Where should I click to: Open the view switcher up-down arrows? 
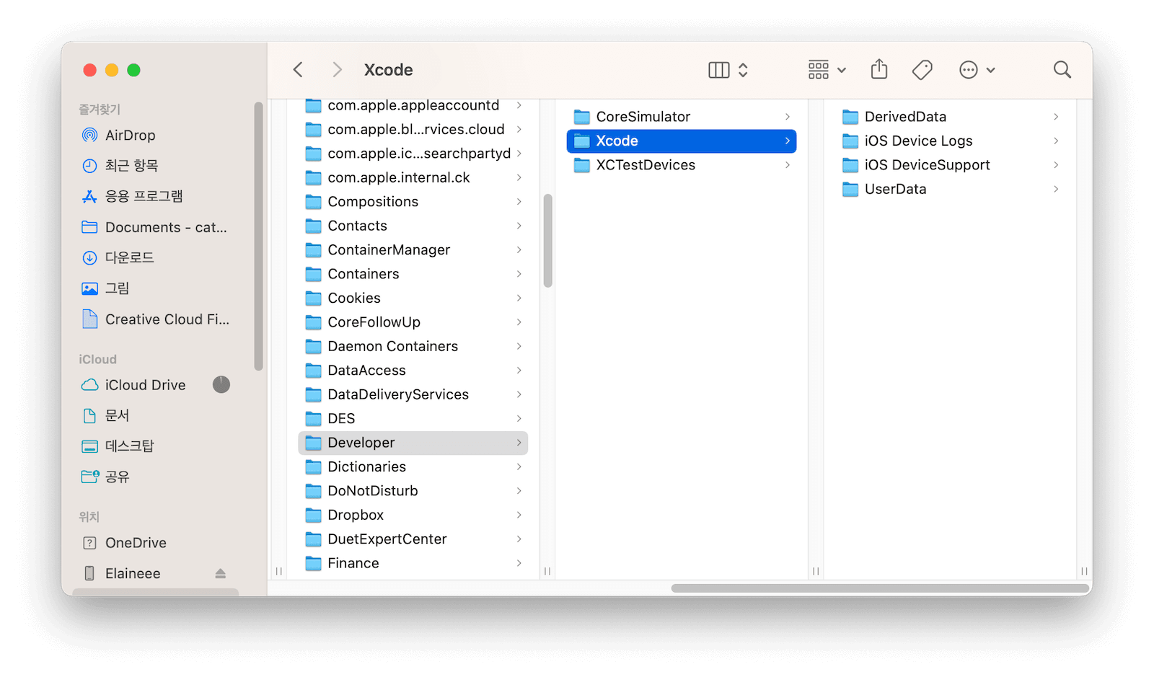(743, 70)
